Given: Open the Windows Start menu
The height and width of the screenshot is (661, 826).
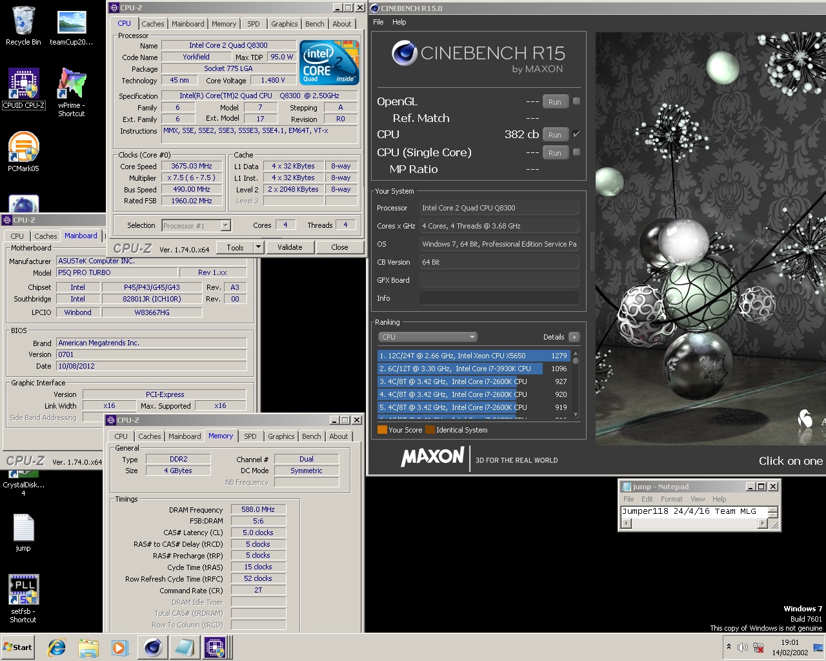Looking at the screenshot, I should (17, 647).
